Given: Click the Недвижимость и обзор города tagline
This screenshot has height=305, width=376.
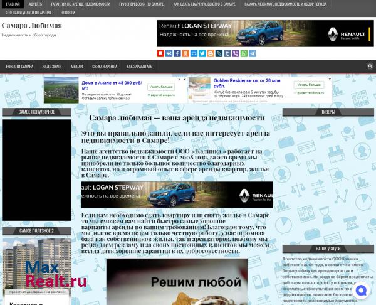Looking at the screenshot, I should click(x=29, y=35).
